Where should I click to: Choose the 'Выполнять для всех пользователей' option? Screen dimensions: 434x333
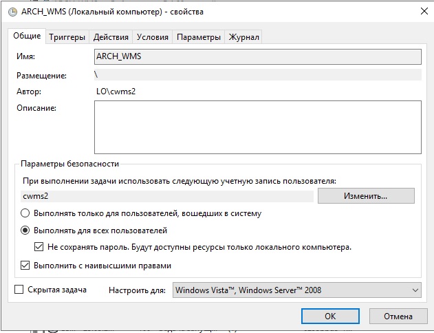(25, 230)
